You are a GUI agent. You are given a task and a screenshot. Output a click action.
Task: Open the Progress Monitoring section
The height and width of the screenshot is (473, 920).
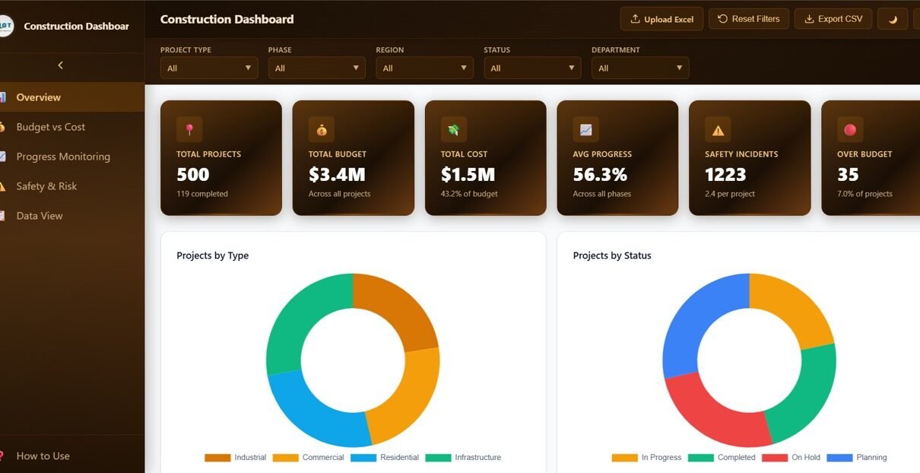(63, 157)
